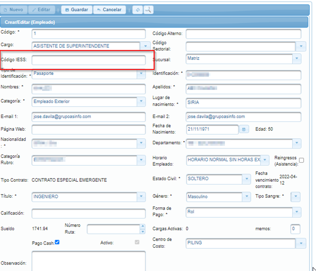The width and height of the screenshot is (316, 271).
Task: Enable the Reingresos (Asistencia) checkbox
Action: [301, 160]
